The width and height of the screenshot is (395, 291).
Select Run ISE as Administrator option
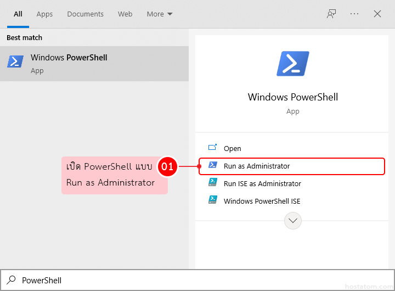pyautogui.click(x=262, y=183)
